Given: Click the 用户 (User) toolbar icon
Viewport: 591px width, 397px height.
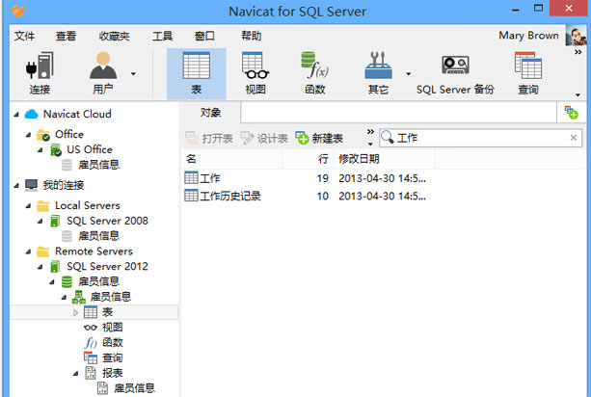Looking at the screenshot, I should [x=103, y=73].
